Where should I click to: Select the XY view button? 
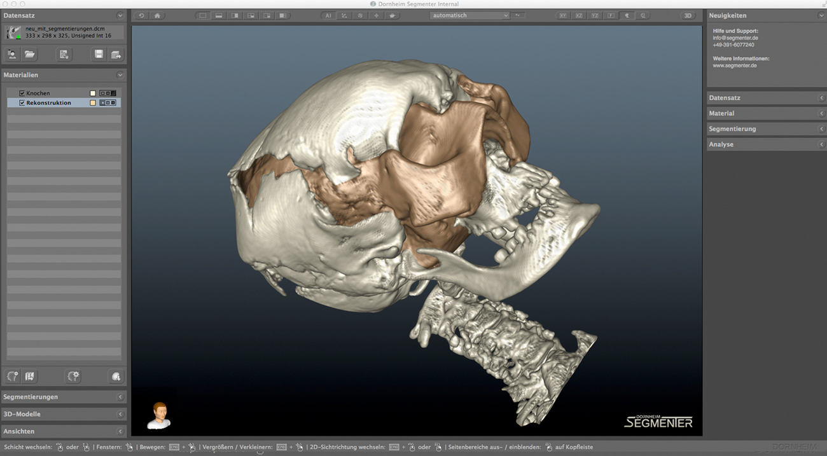tap(563, 15)
